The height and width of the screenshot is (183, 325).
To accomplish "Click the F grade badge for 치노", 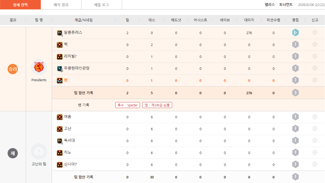I will click(295, 153).
